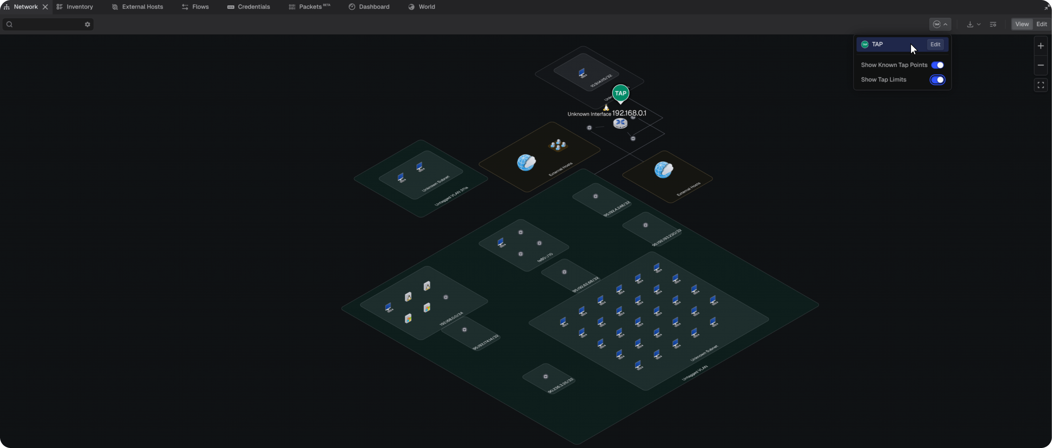The height and width of the screenshot is (448, 1052).
Task: Open the Credentials tab
Action: click(249, 7)
